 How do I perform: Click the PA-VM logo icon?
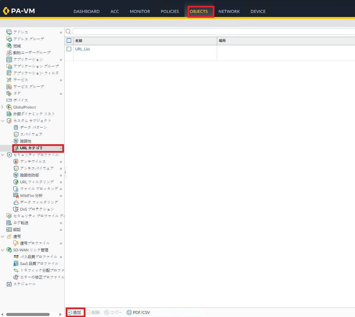(x=6, y=11)
